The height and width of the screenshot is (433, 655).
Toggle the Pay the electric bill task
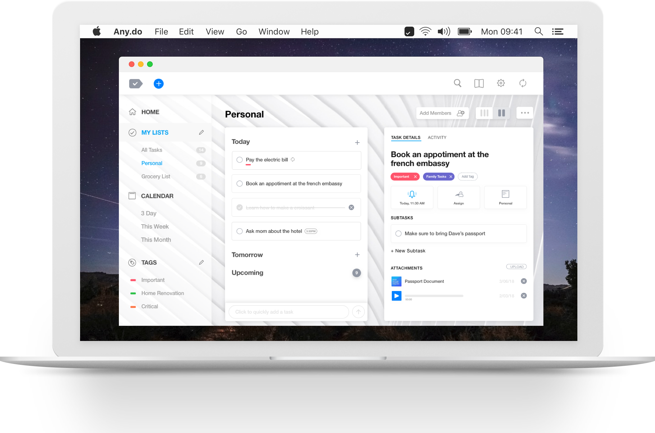[x=240, y=160]
